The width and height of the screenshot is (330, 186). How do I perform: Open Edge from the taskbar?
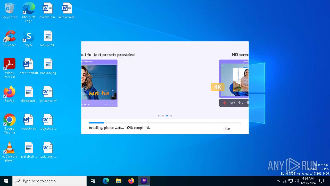[106, 181]
